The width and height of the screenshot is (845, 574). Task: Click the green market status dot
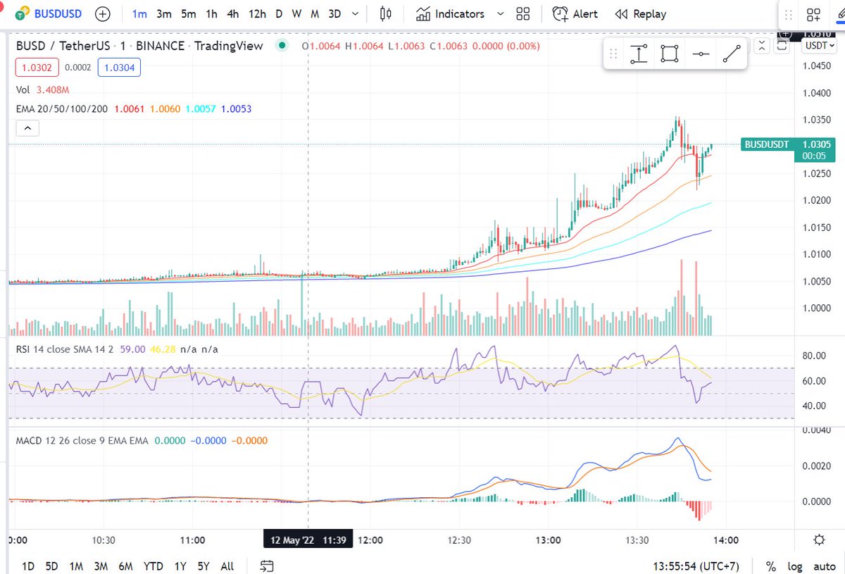click(x=282, y=46)
